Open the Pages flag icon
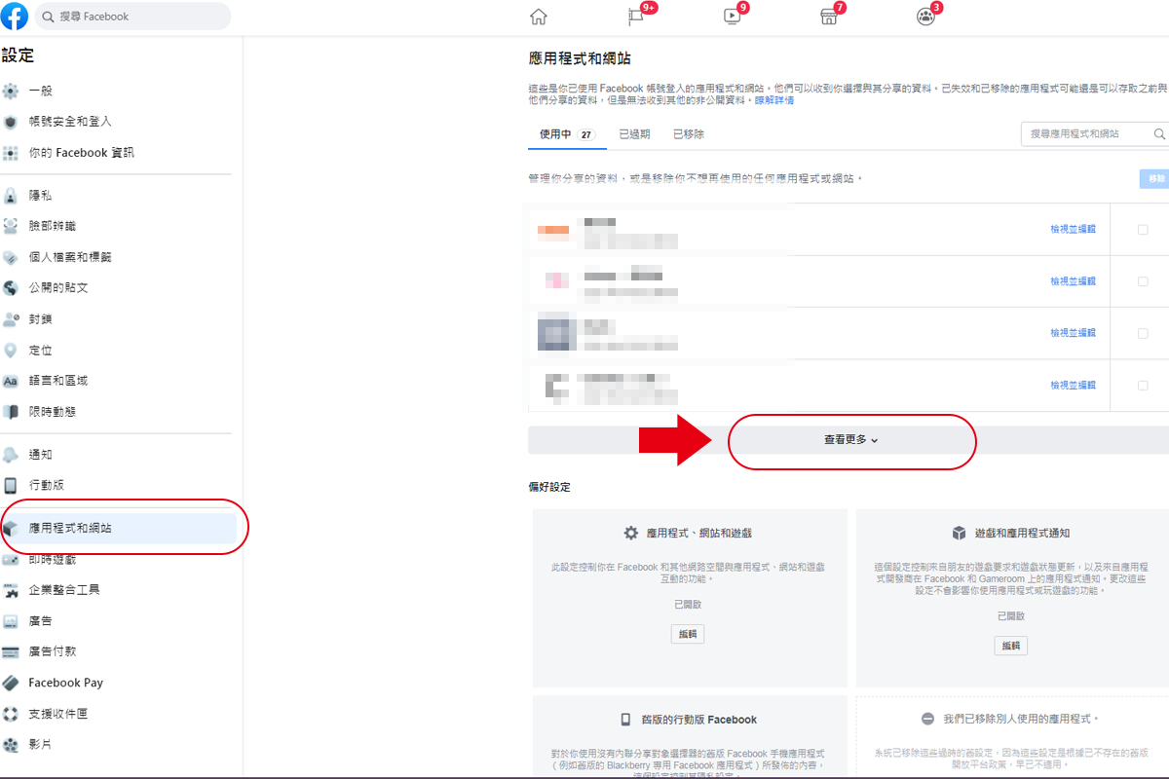 point(636,17)
